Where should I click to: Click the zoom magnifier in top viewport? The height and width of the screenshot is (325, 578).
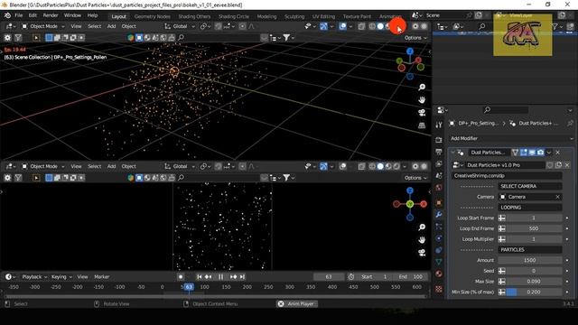(x=422, y=87)
